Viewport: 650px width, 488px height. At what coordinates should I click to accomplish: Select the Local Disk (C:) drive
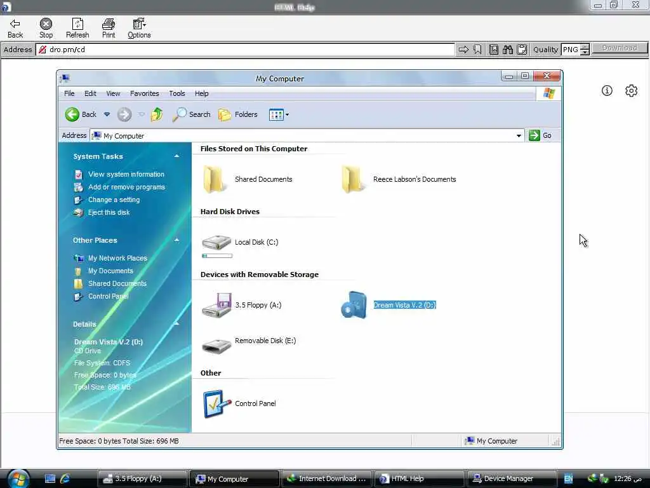[240, 242]
